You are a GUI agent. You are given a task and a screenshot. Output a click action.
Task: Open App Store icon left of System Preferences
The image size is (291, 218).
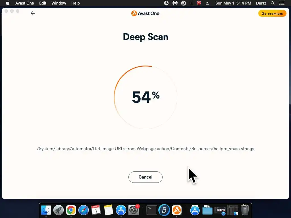121,210
